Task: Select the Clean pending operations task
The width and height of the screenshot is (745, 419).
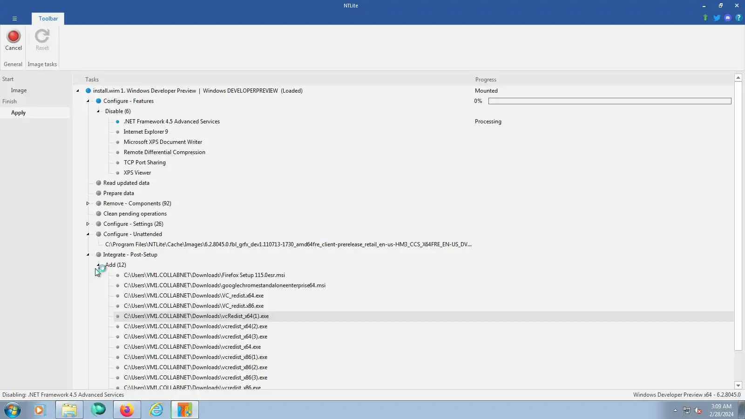Action: click(x=135, y=214)
